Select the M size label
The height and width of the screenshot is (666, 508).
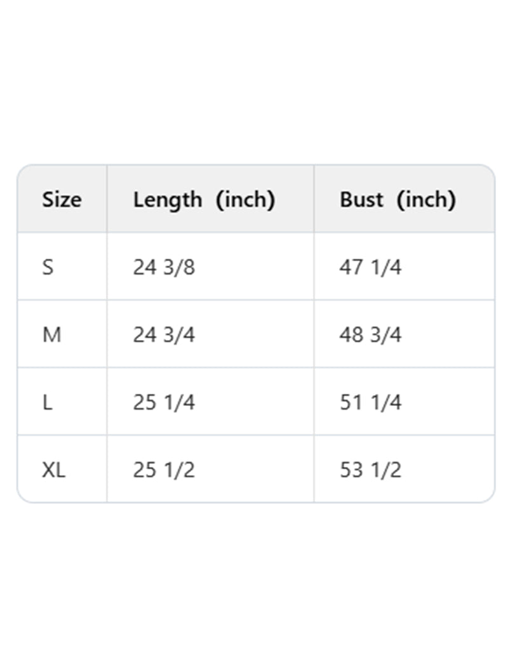tap(51, 335)
